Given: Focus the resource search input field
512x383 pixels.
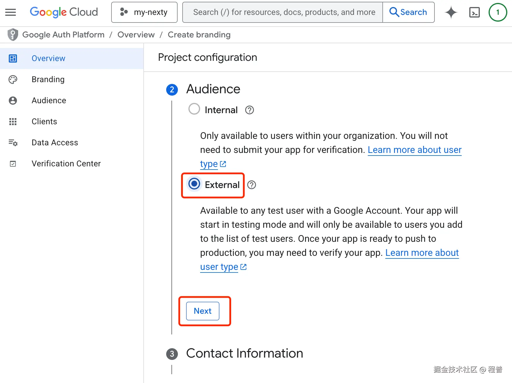Looking at the screenshot, I should [283, 12].
